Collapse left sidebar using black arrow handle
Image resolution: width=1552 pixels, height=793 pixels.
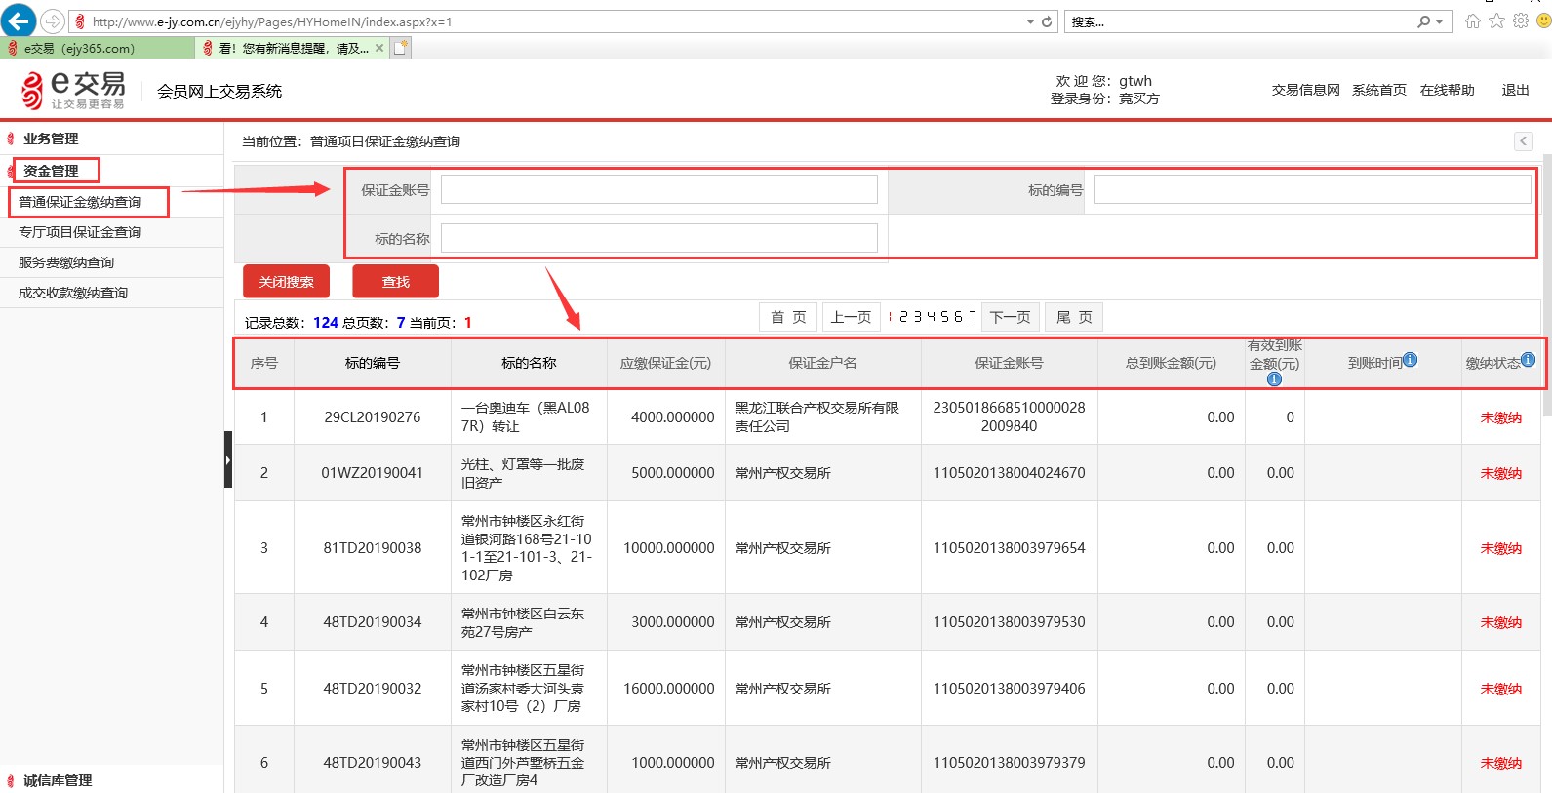pos(228,459)
